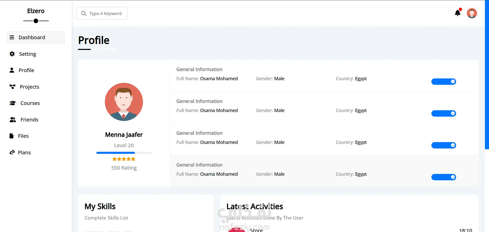Viewport: 489px width, 232px height.
Task: Click the level progress bar
Action: [x=124, y=153]
